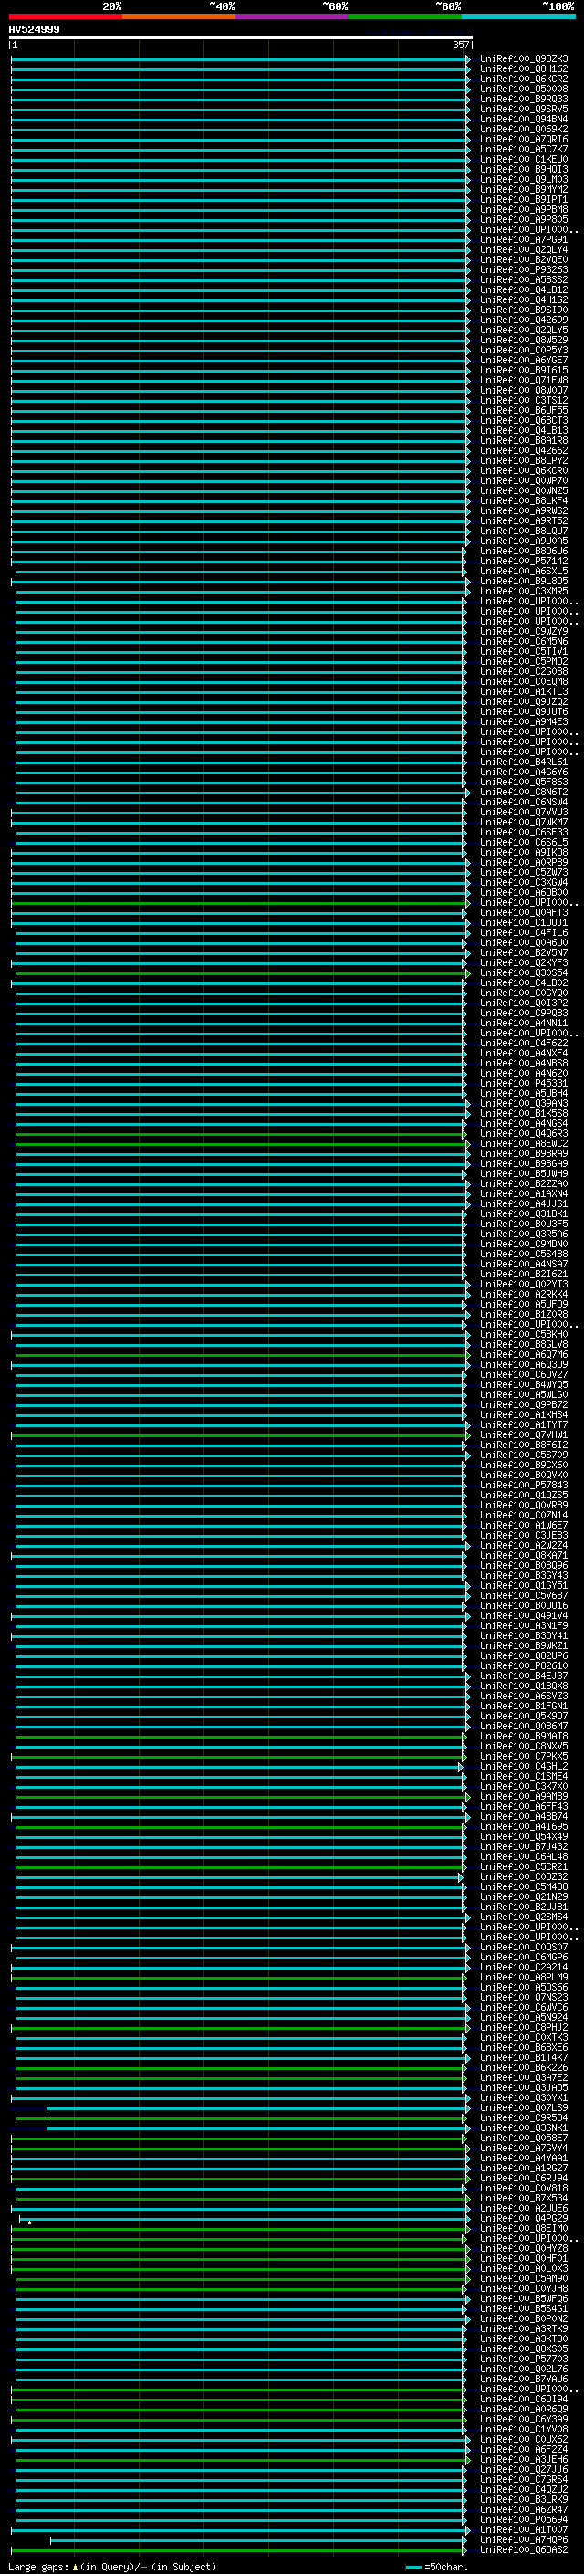Click hit label UniRef100_Q9JUT6
This screenshot has width=584, height=2574.
coord(524,711)
